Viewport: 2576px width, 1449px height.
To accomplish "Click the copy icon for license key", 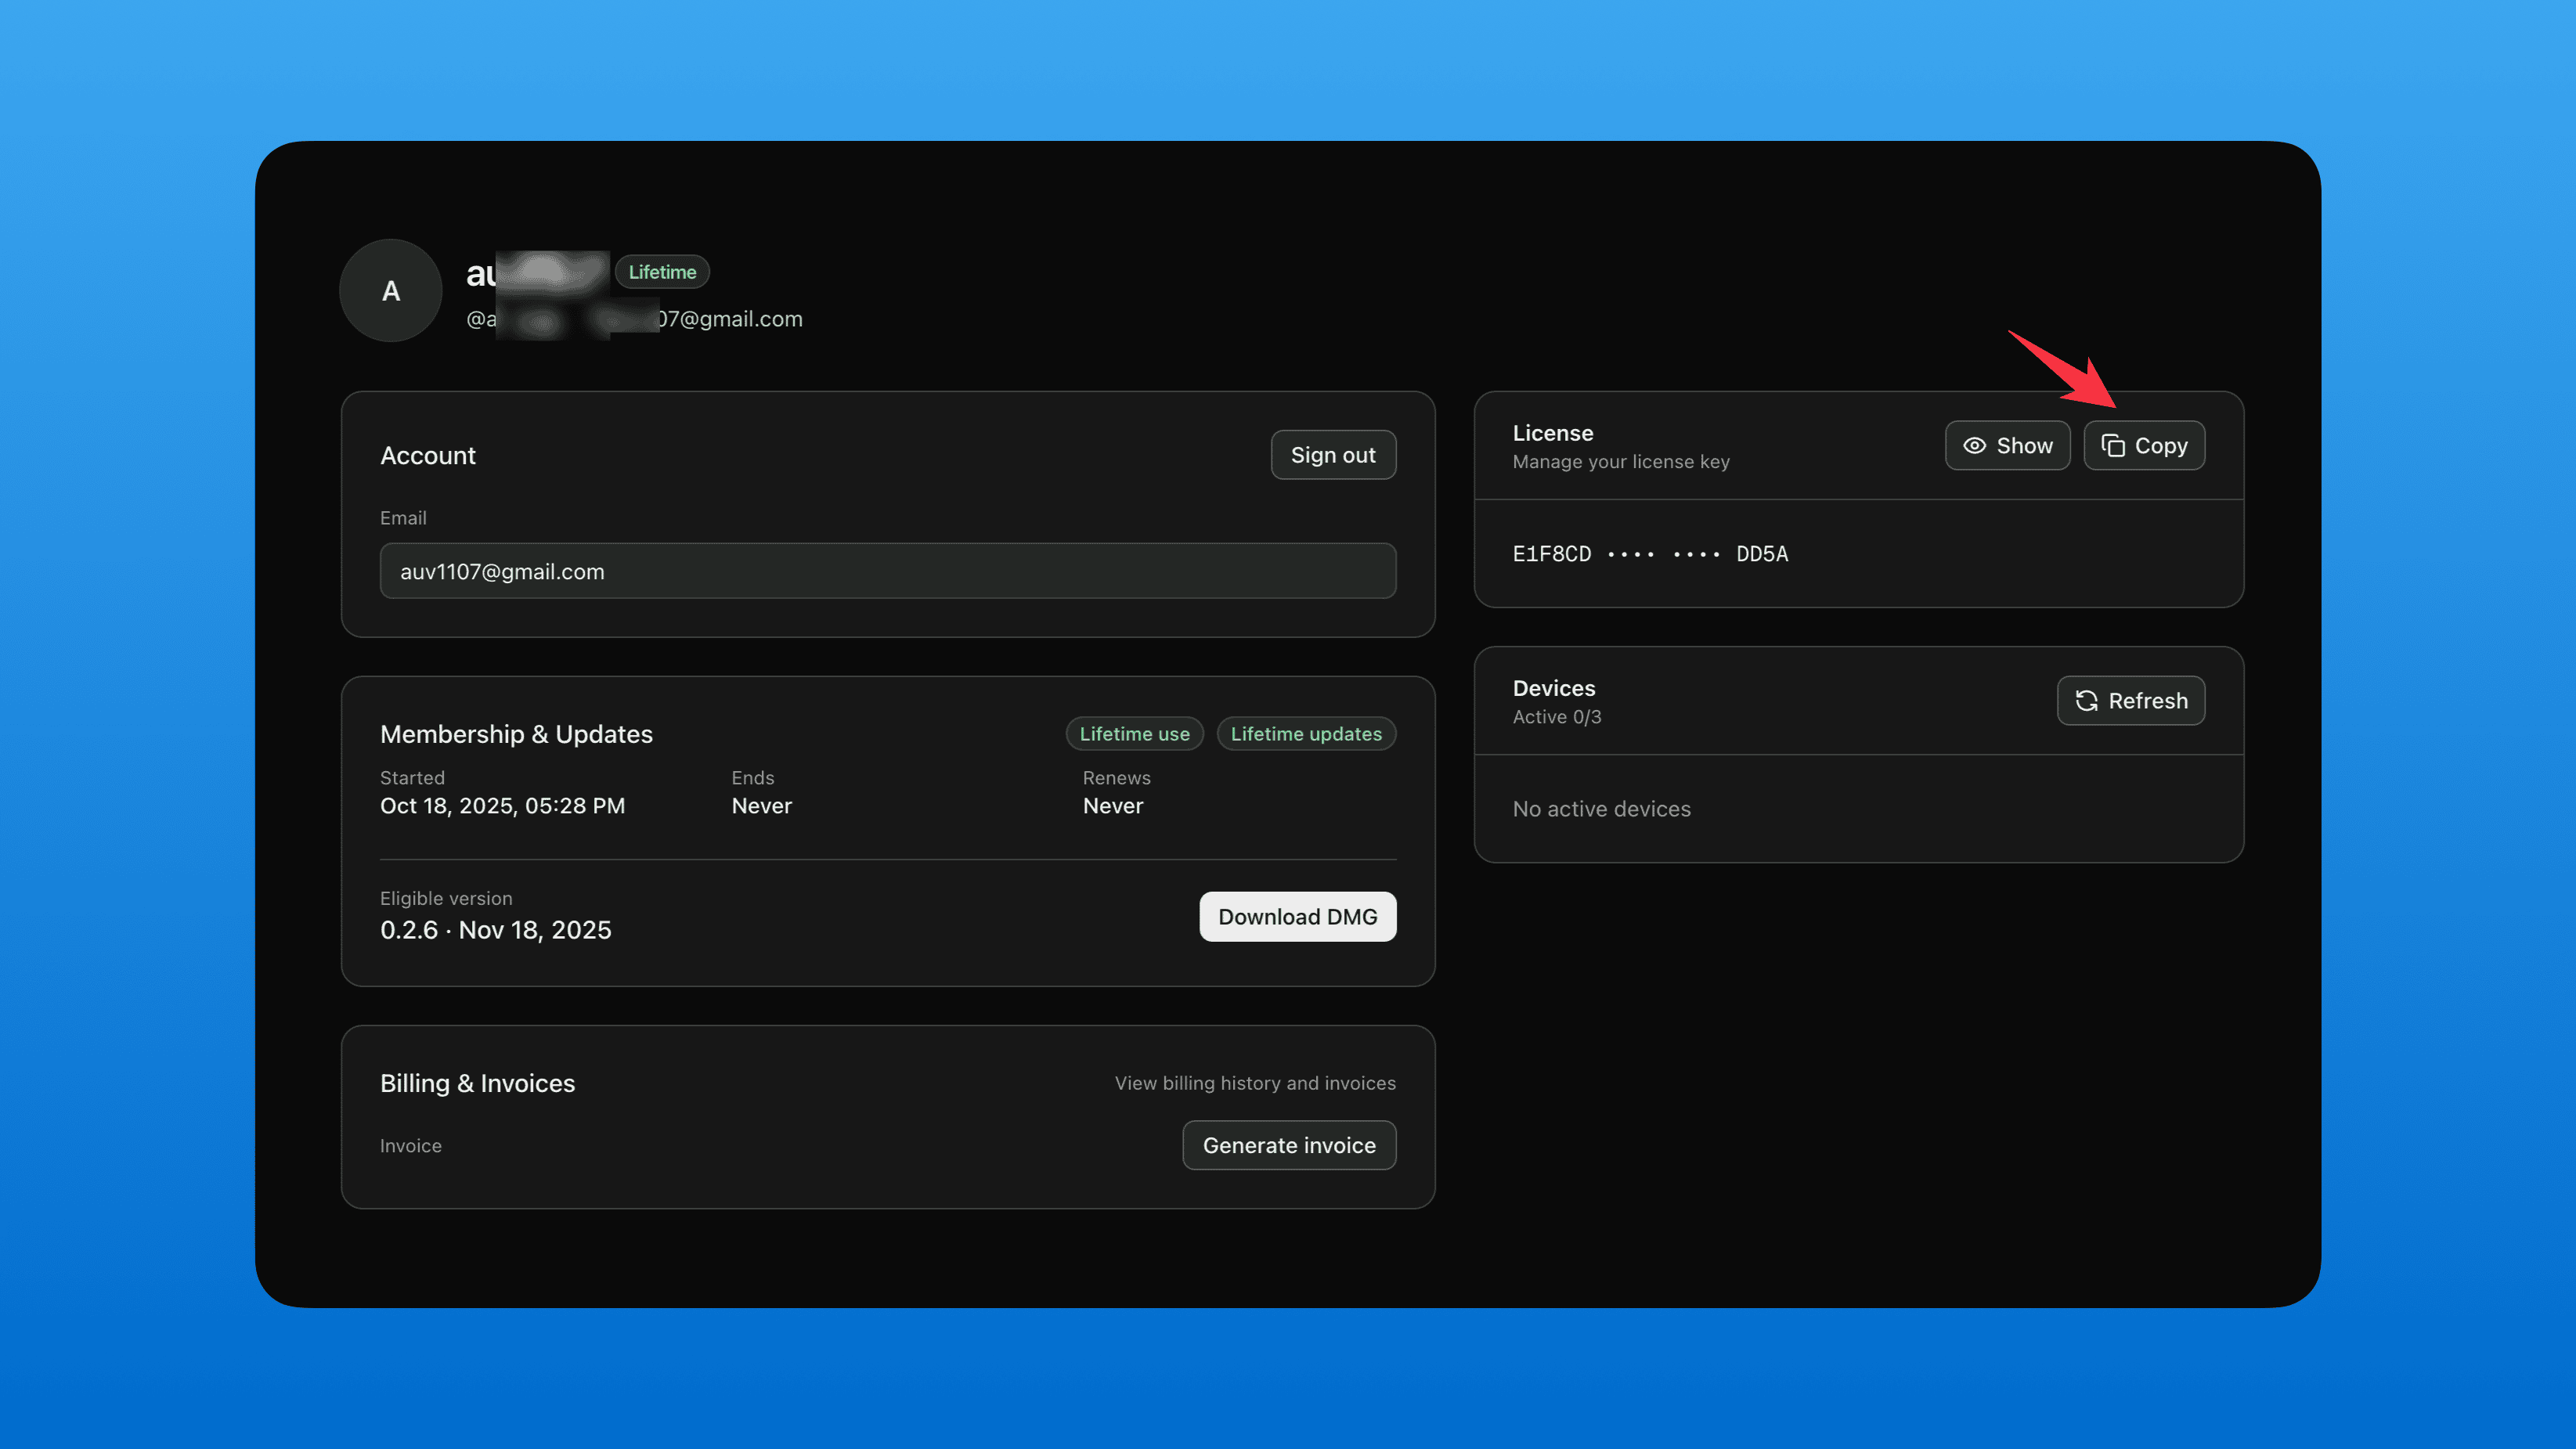I will (2112, 446).
